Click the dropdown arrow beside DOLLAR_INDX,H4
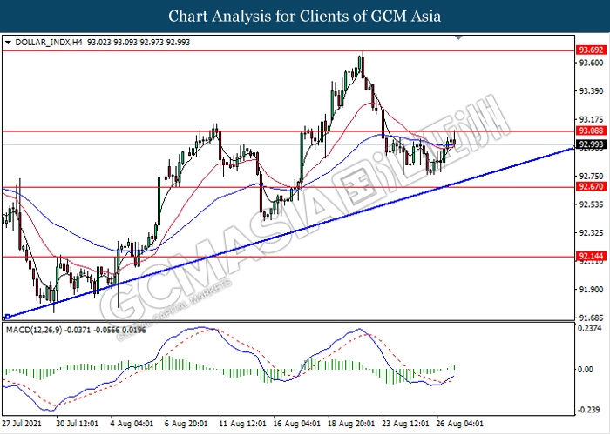Viewport: 610px width, 435px height. pyautogui.click(x=8, y=43)
